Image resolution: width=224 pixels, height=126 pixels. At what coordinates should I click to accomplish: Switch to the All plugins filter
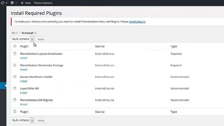(x=13, y=33)
